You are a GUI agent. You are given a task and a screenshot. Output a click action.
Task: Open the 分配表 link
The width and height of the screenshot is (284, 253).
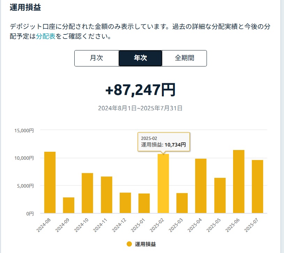pyautogui.click(x=46, y=36)
